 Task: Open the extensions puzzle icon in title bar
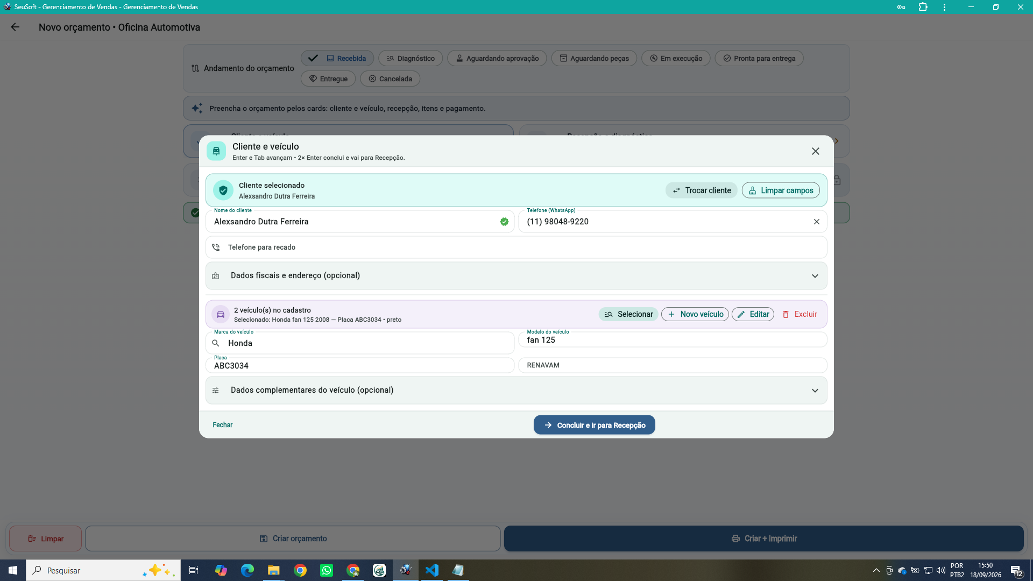pos(923,7)
